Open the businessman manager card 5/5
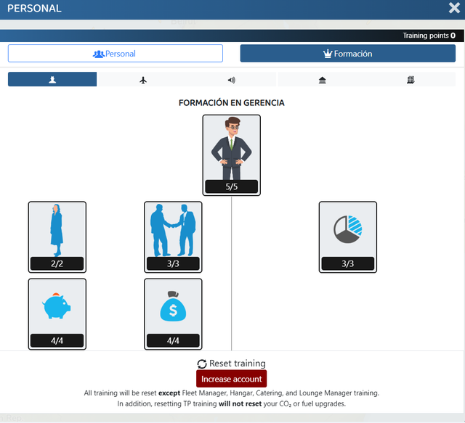 tap(231, 155)
